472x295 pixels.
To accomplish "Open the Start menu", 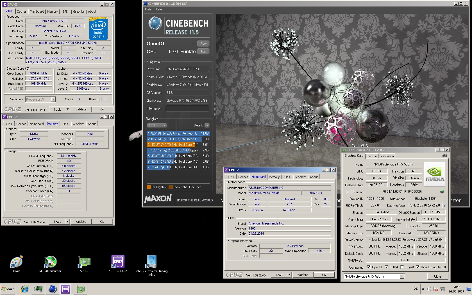I will [x=8, y=289].
